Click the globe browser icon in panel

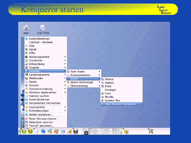click(63, 131)
